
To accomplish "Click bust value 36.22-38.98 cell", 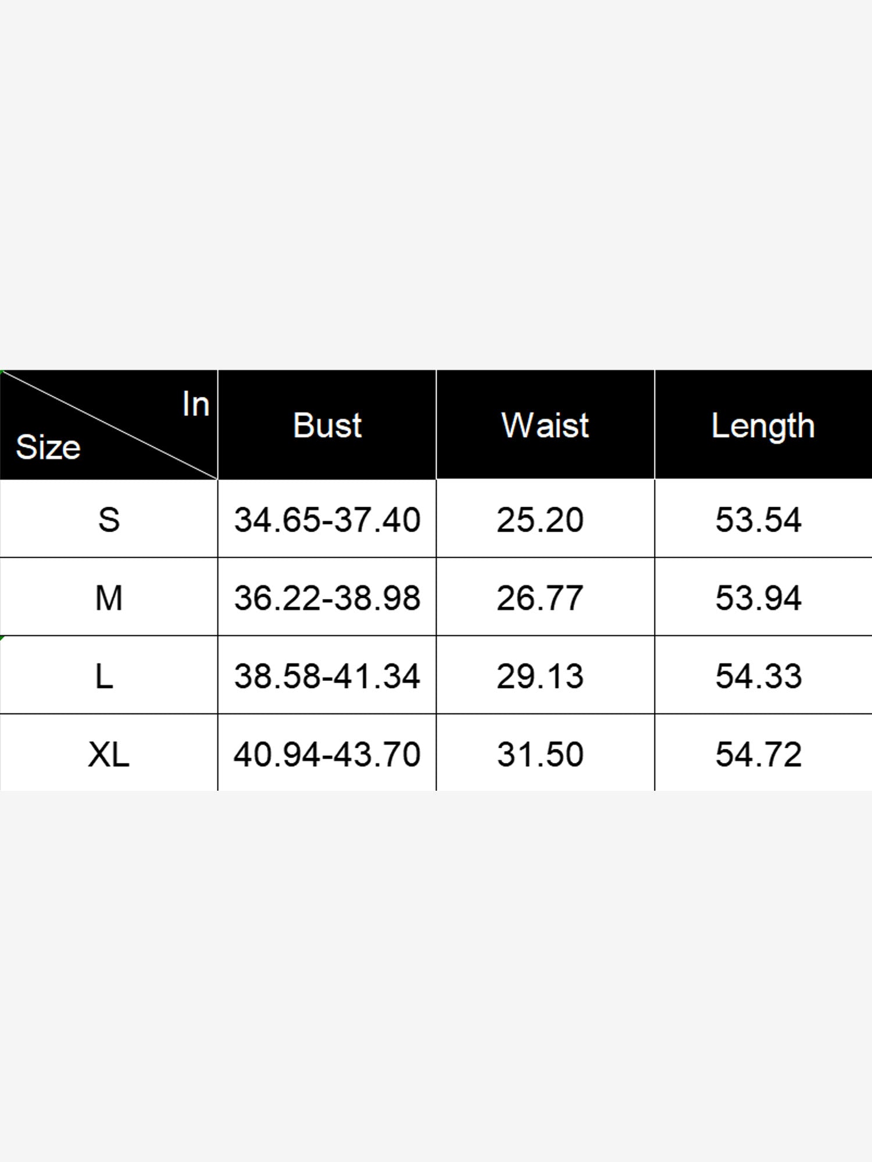I will [x=327, y=597].
